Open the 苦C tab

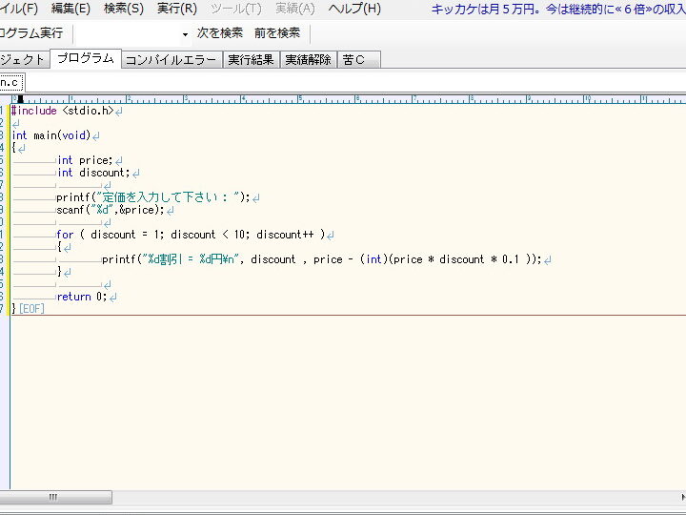coord(355,59)
